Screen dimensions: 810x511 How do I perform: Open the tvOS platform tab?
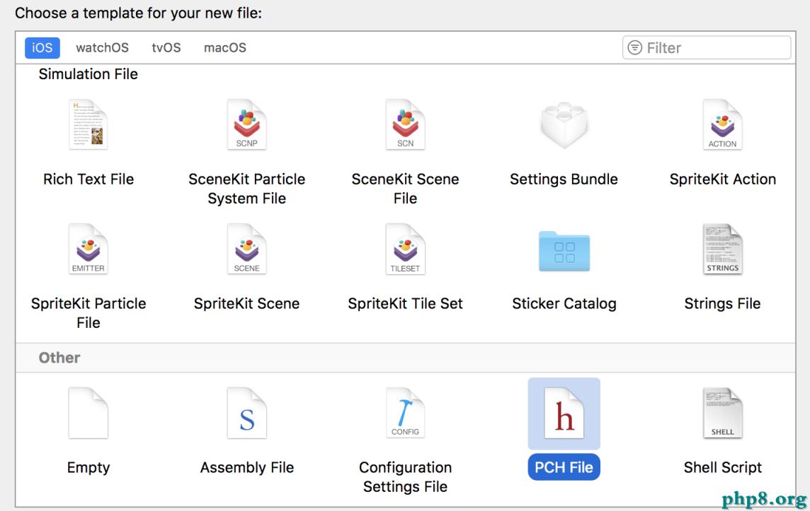point(166,48)
